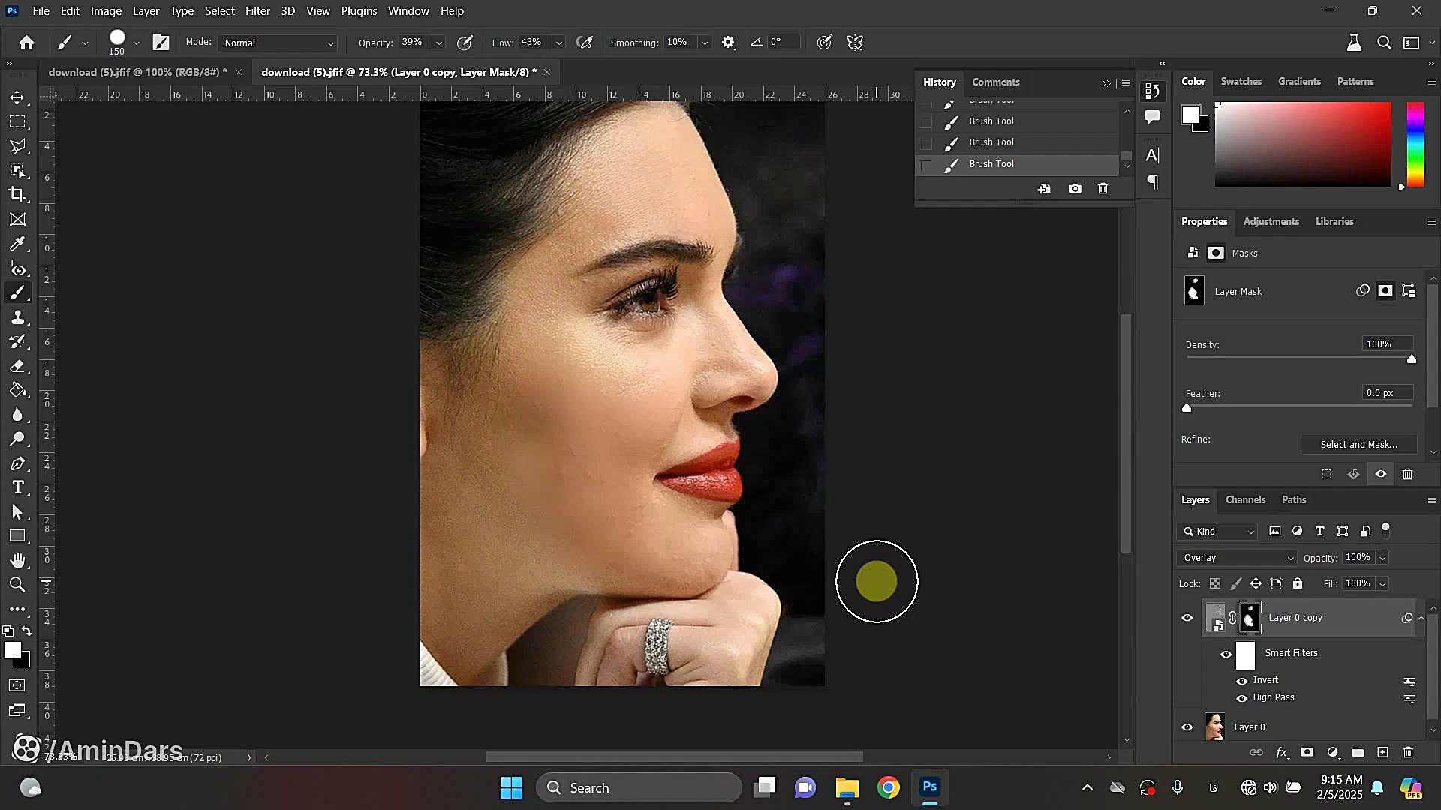Select the Paint Bucket tool
Viewport: 1441px width, 810px height.
coord(17,390)
